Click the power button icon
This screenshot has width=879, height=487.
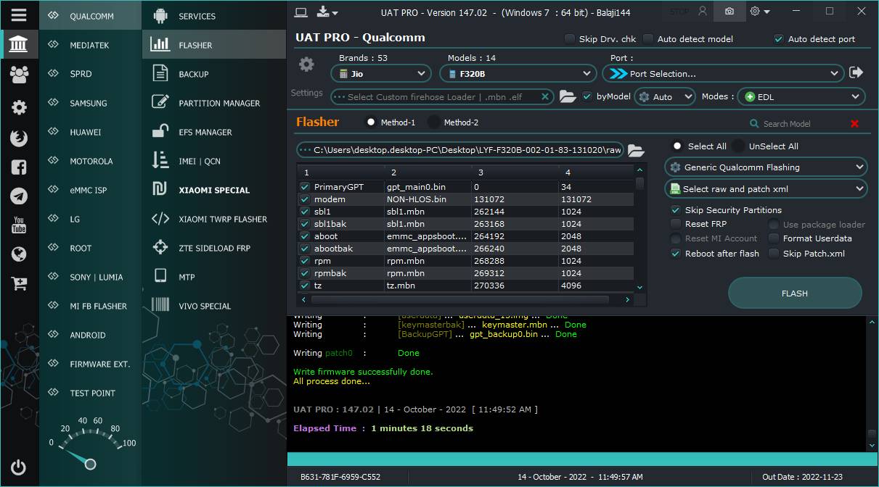pos(19,467)
